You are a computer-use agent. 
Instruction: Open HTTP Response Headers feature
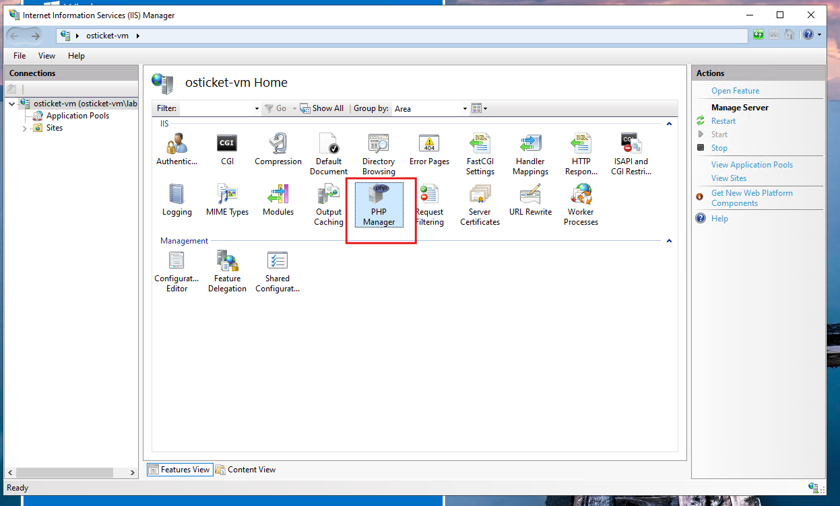tap(581, 154)
